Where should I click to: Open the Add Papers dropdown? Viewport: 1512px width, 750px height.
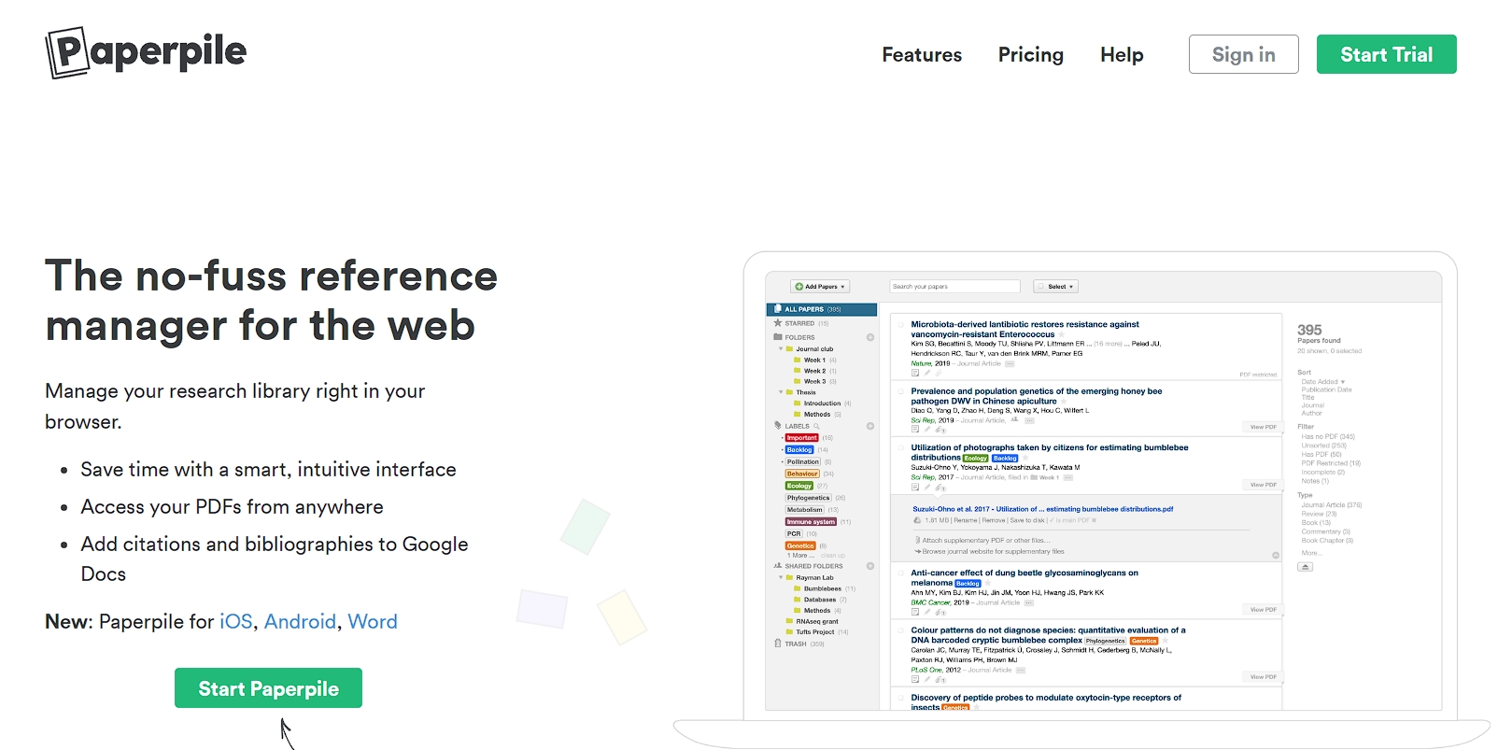tap(820, 287)
